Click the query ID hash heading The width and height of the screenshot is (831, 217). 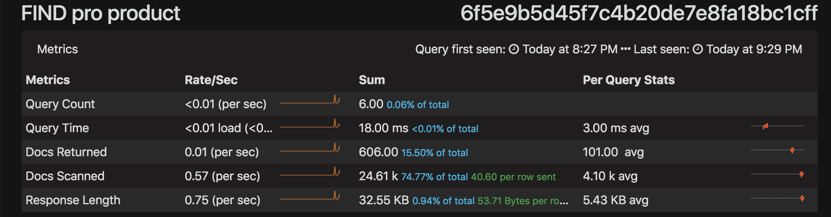[639, 14]
